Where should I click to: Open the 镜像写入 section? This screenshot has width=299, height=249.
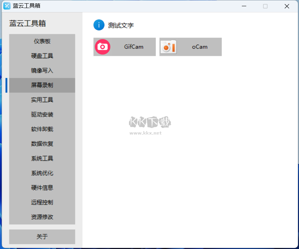pos(42,71)
